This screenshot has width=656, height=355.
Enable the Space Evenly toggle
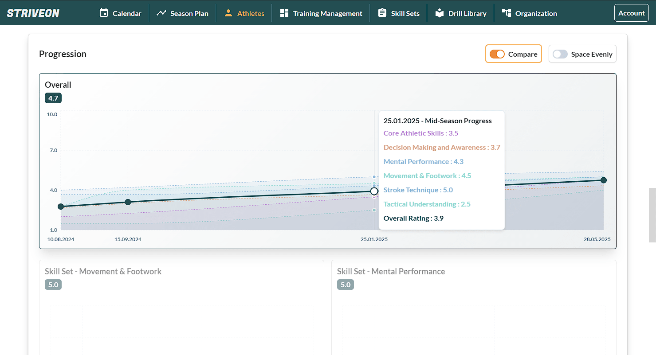click(560, 54)
